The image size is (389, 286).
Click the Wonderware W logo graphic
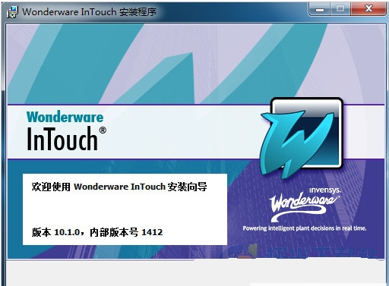click(302, 138)
